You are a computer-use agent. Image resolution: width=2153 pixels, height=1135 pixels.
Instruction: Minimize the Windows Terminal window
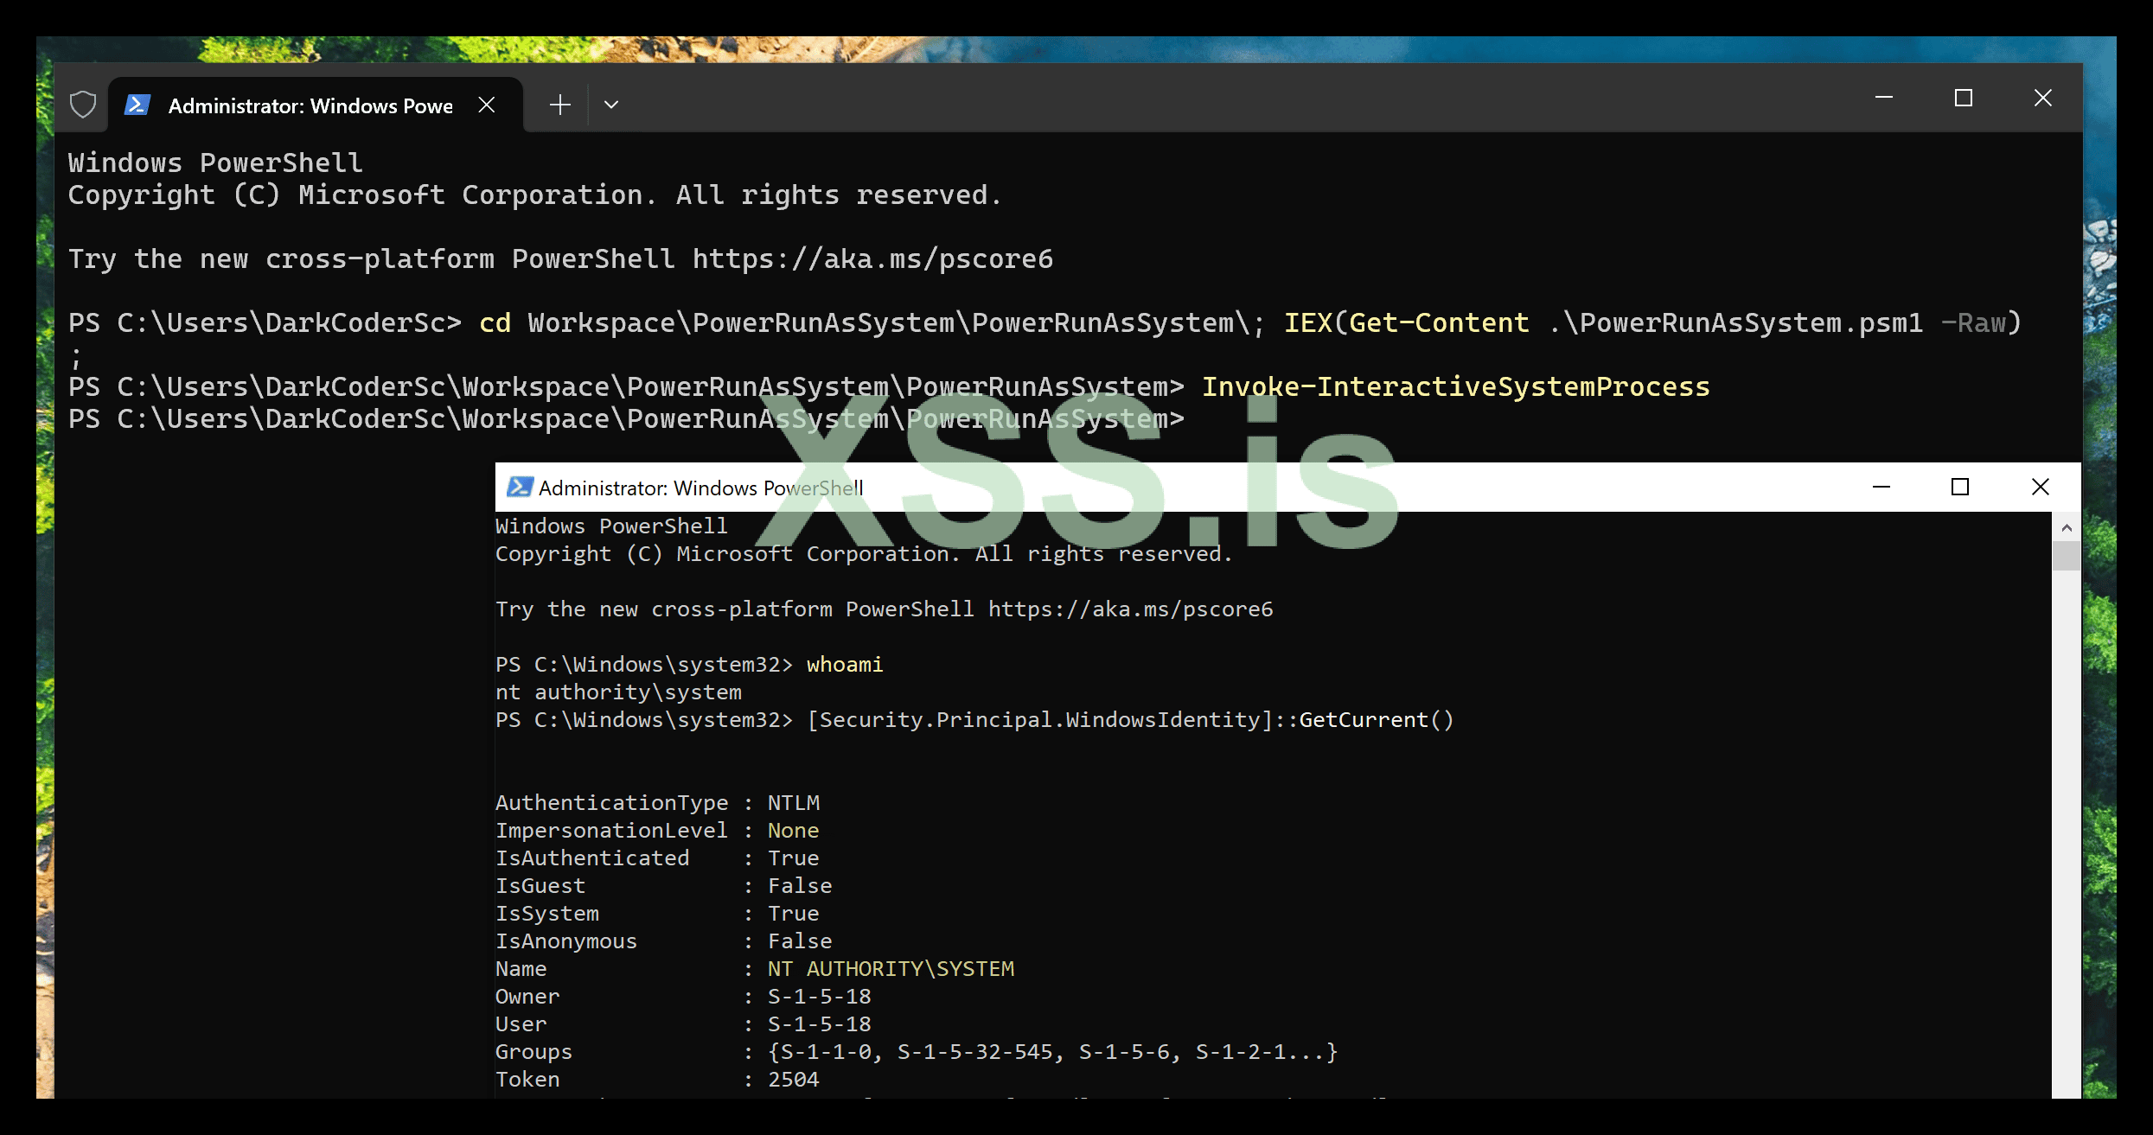(1884, 98)
